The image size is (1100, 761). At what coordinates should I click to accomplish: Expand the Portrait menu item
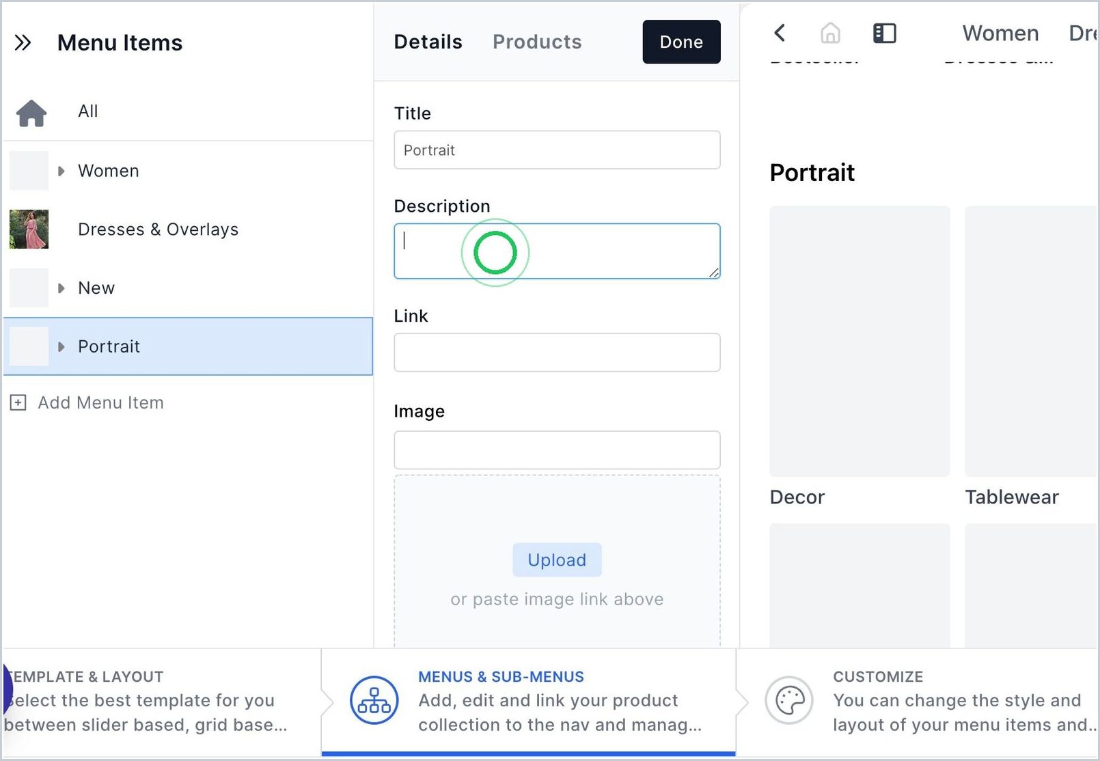coord(61,347)
